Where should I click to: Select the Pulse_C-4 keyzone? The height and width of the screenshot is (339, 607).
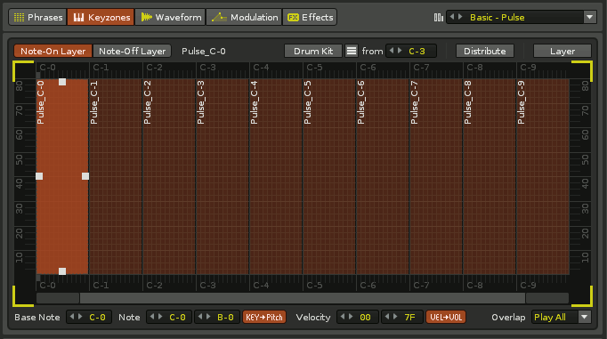[x=276, y=176]
